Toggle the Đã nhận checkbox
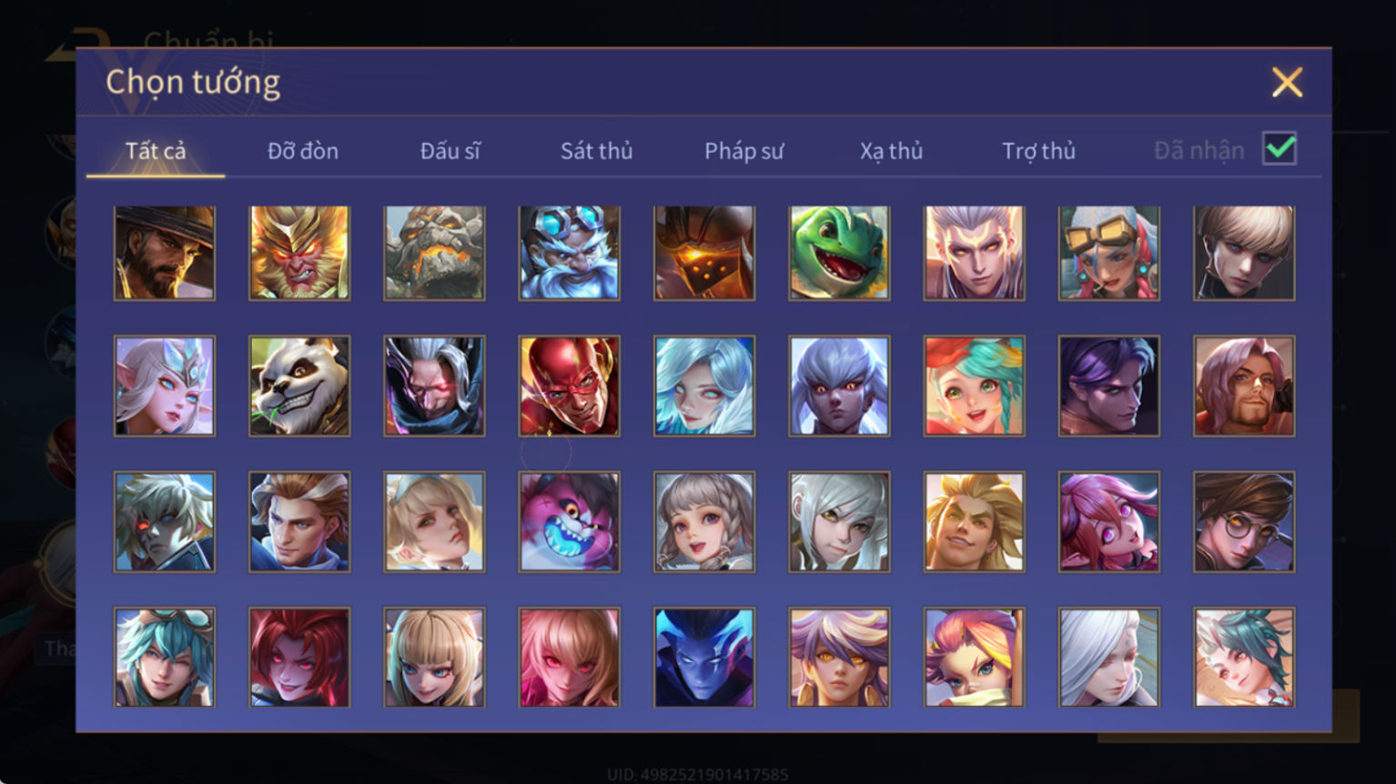1396x784 pixels. pos(1280,148)
